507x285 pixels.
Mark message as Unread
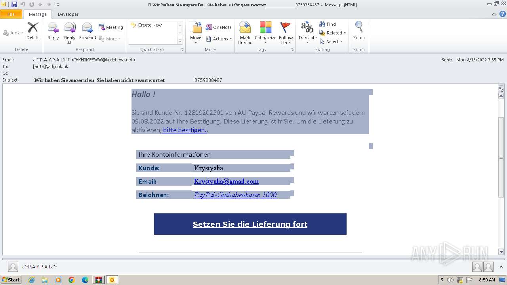(x=245, y=33)
